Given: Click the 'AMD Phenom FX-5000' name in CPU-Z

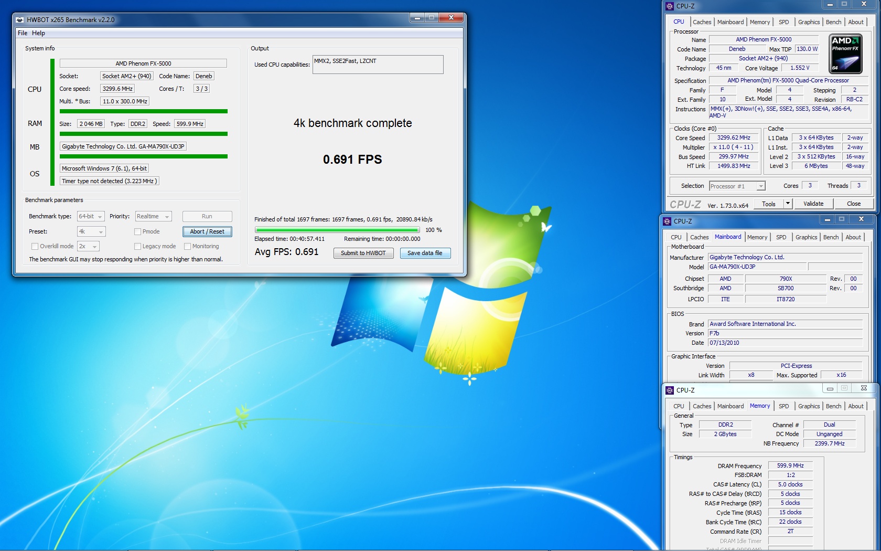Looking at the screenshot, I should point(764,39).
